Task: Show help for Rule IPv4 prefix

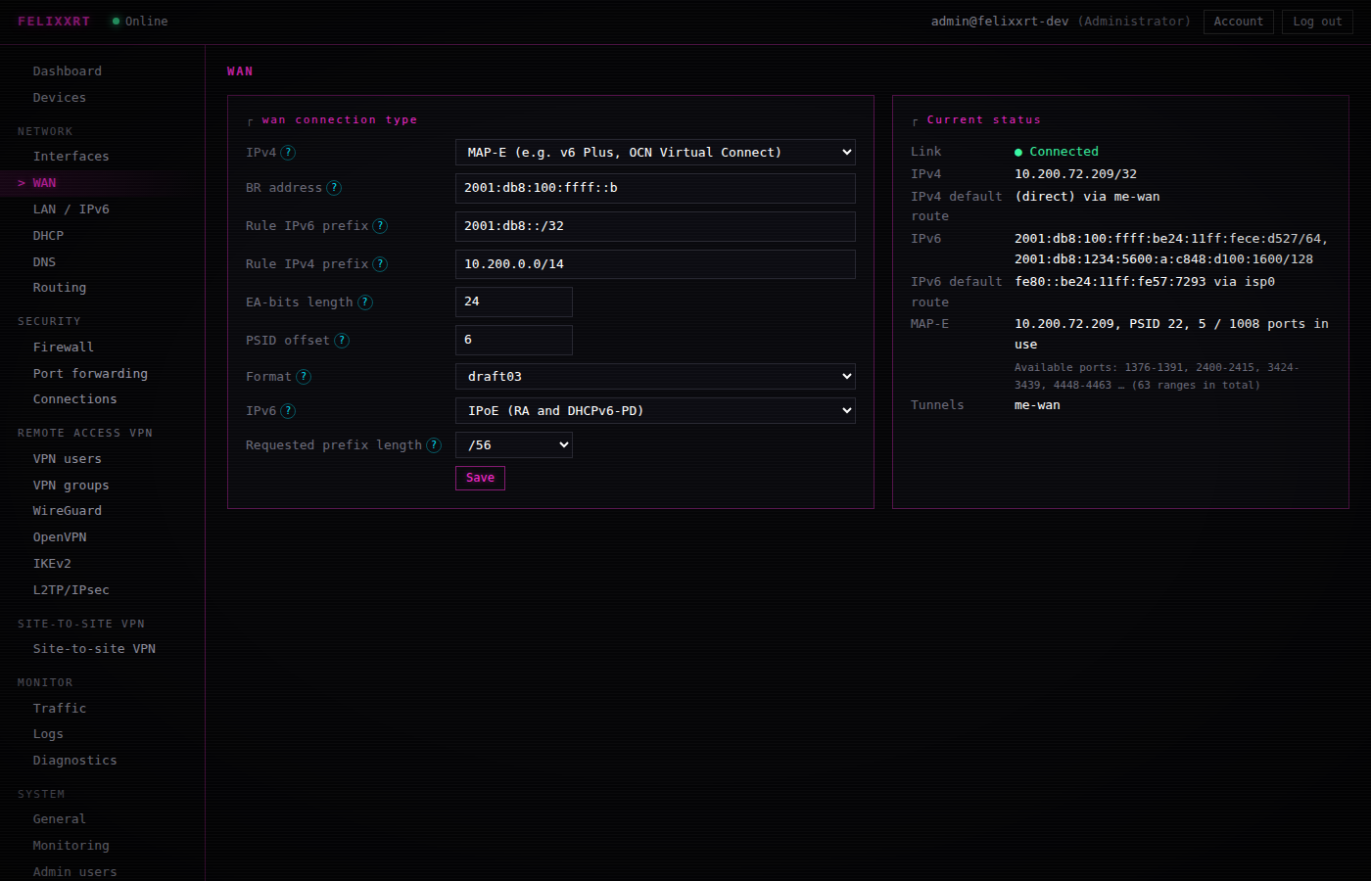Action: (x=380, y=264)
